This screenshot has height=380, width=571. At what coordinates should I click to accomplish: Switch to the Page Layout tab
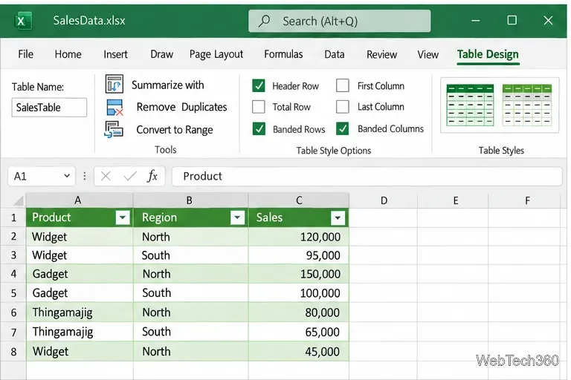click(x=216, y=54)
